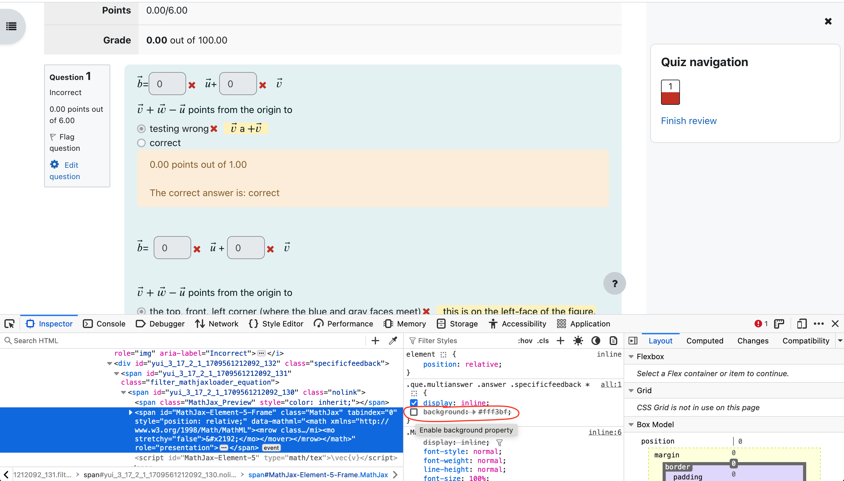This screenshot has width=844, height=481.
Task: Open the Compatibility tab
Action: click(x=805, y=341)
